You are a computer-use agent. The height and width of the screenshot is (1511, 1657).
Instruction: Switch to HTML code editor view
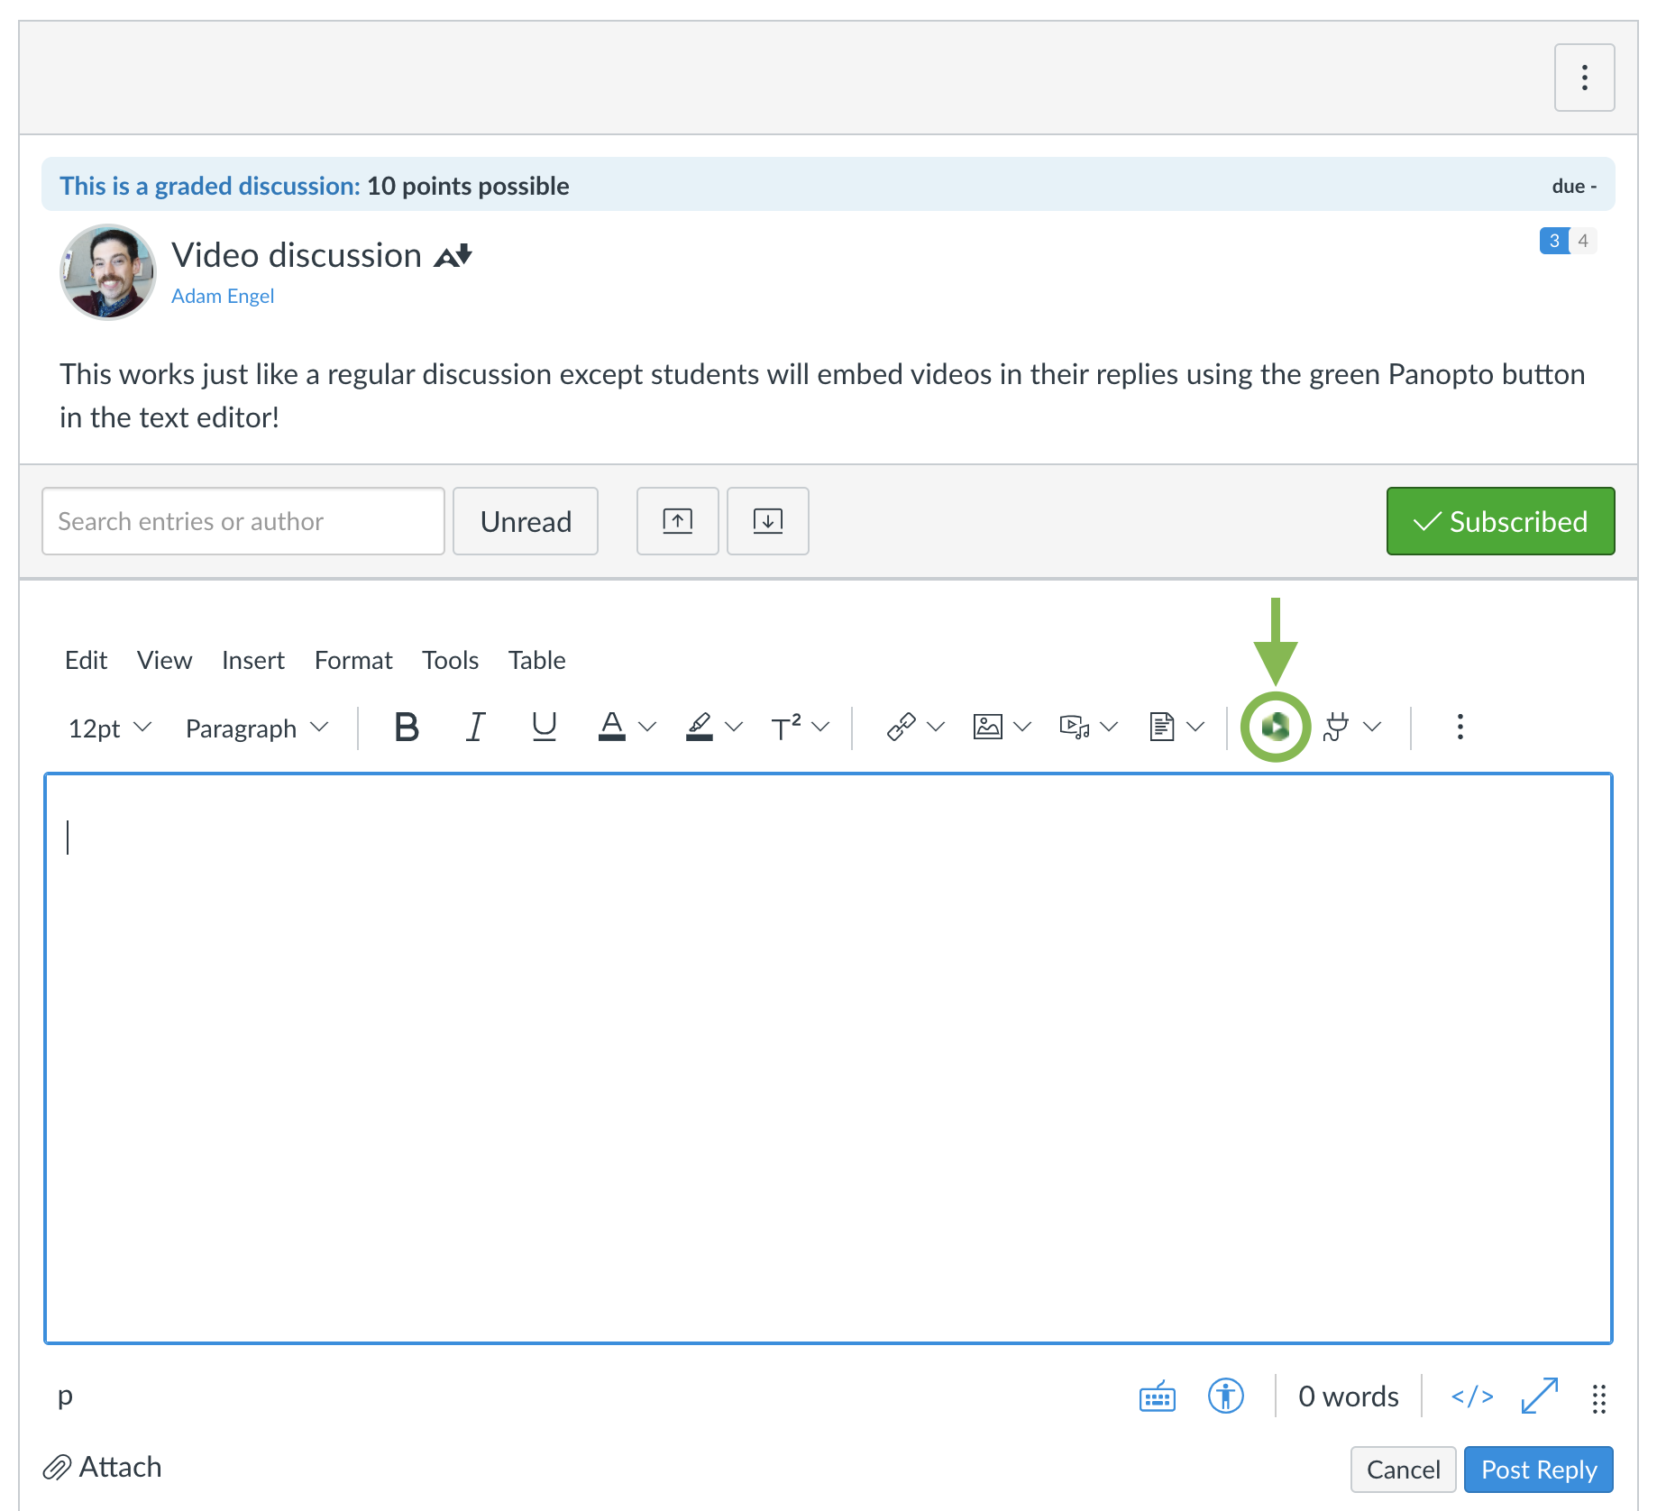tap(1471, 1397)
